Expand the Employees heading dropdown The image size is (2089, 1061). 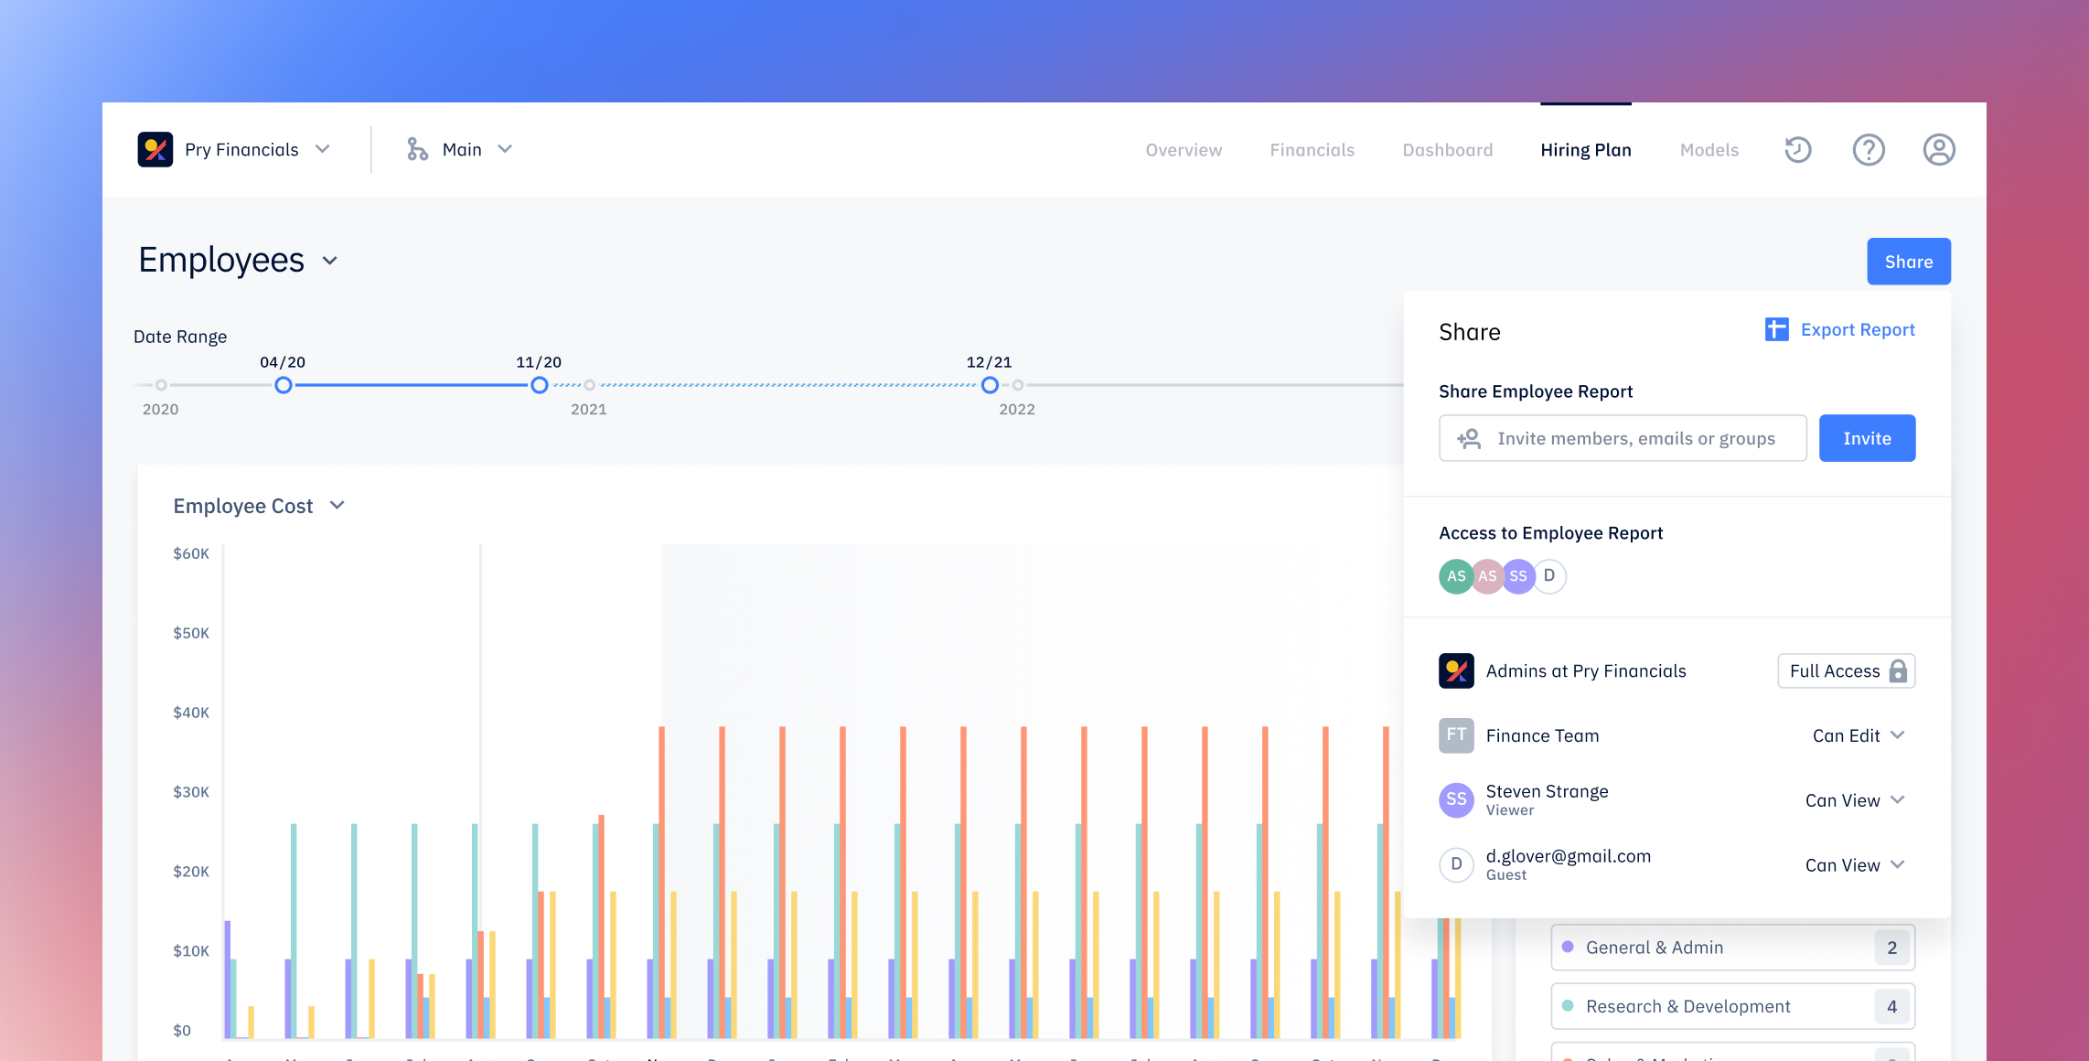pyautogui.click(x=330, y=261)
